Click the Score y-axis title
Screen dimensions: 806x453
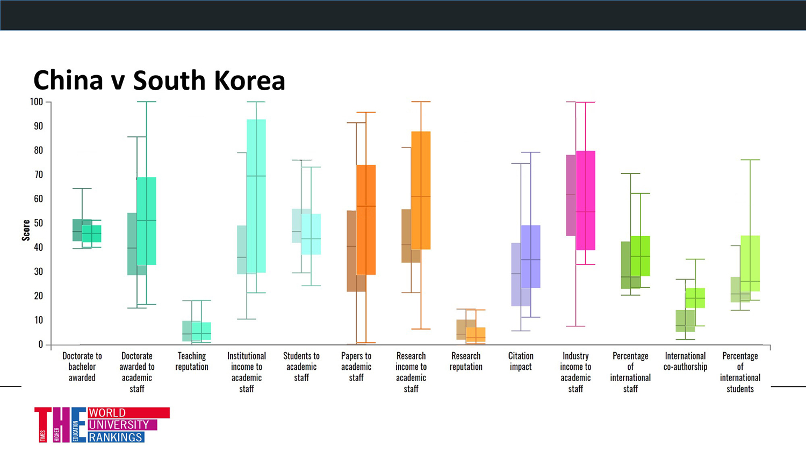tap(26, 230)
